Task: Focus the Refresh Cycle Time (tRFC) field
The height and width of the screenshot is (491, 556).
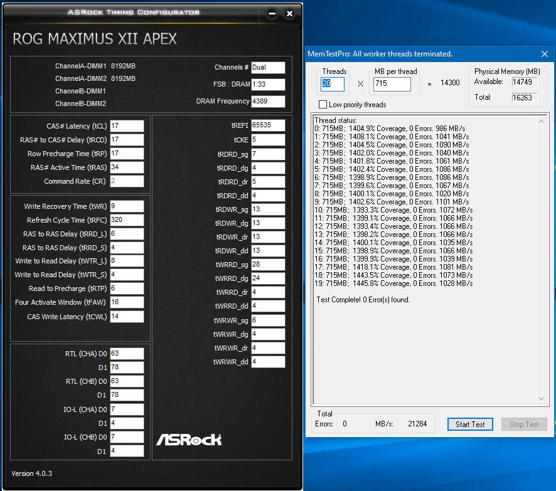Action: click(127, 220)
